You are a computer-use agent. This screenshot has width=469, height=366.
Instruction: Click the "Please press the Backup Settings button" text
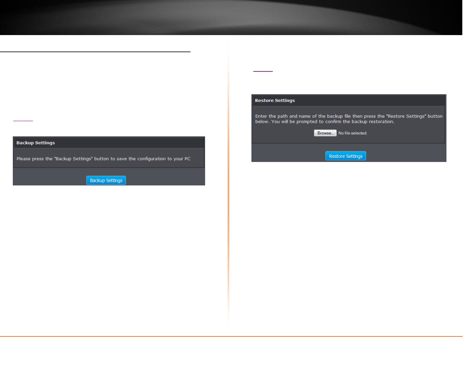click(x=104, y=159)
